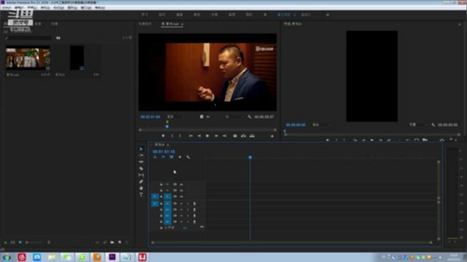Toggle V3 track output eye
The height and width of the screenshot is (262, 467).
181,185
